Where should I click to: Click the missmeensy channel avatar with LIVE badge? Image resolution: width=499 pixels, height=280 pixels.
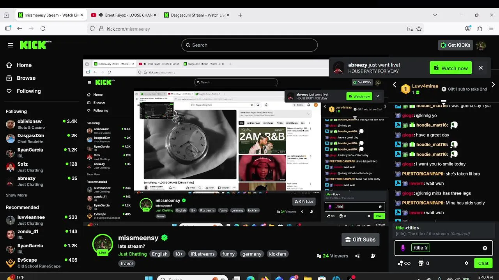103,244
